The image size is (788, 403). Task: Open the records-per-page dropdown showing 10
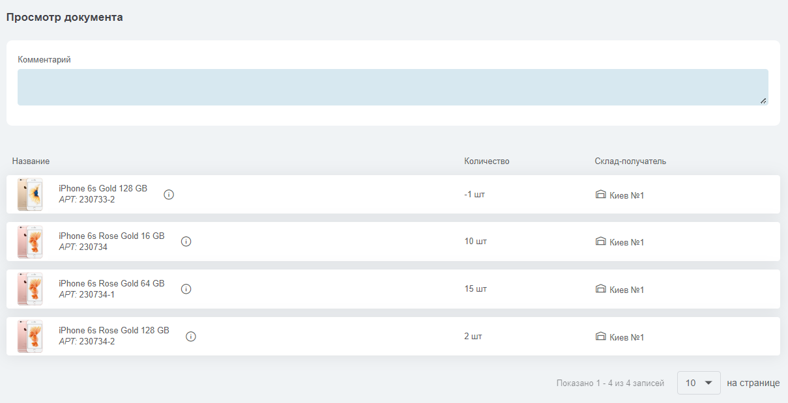click(699, 383)
